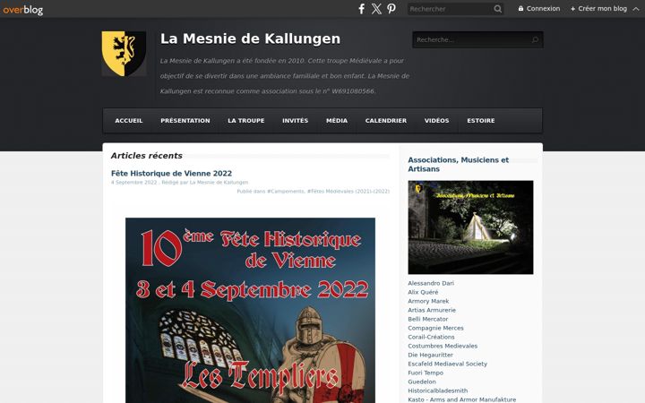Share on Facebook via top bar icon
The height and width of the screenshot is (403, 645).
(361, 9)
